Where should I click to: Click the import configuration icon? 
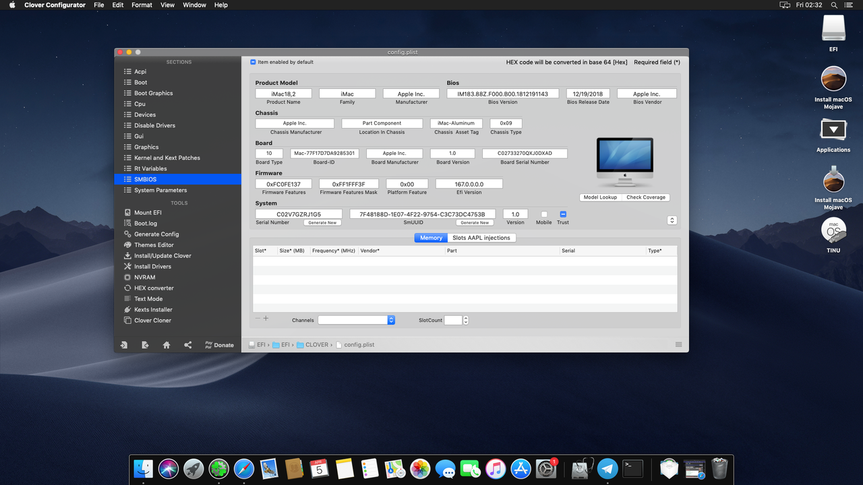124,345
